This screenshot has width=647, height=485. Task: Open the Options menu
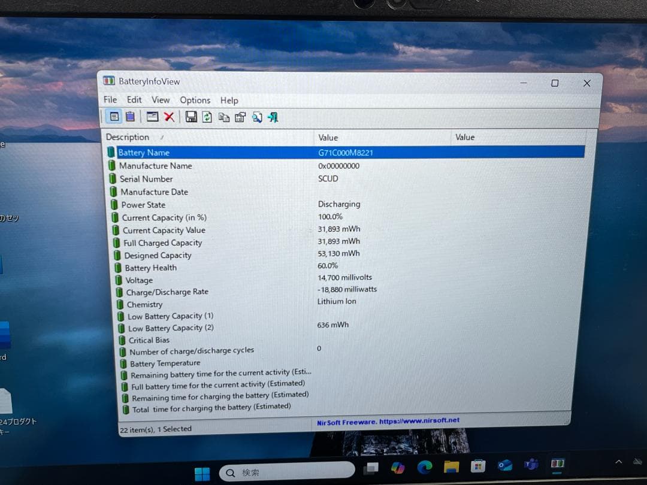pyautogui.click(x=195, y=100)
